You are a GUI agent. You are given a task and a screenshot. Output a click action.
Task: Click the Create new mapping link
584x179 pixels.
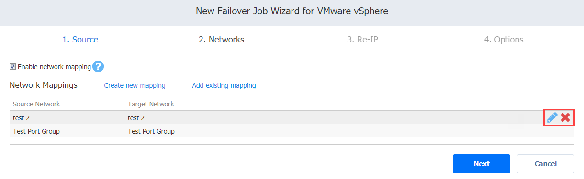(x=135, y=85)
